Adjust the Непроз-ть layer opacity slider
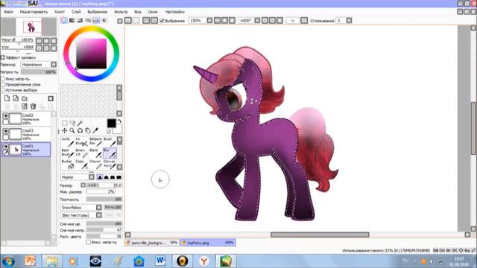This screenshot has height=268, width=477. [39, 72]
